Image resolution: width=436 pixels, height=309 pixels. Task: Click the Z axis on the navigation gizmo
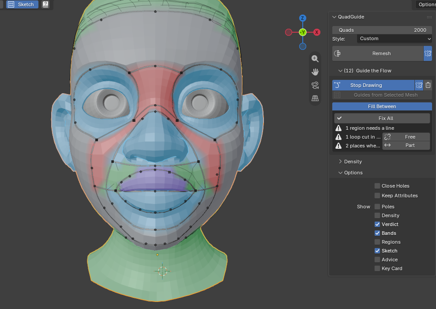click(303, 19)
